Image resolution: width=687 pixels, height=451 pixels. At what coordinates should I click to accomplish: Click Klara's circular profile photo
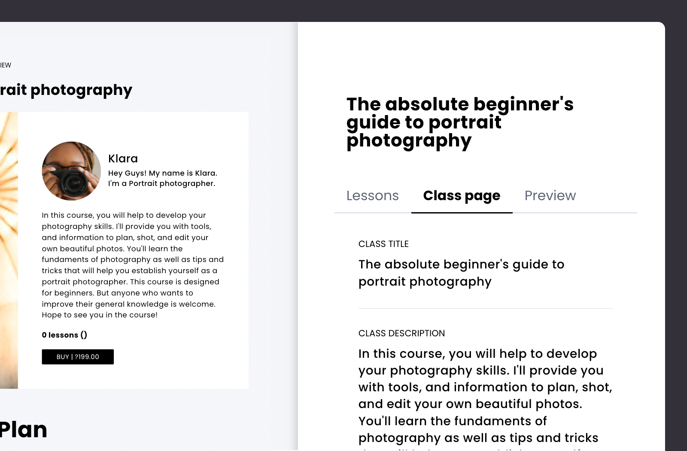point(71,171)
